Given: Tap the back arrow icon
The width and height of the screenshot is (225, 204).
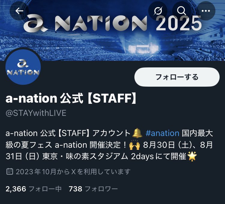Looking at the screenshot, I should (x=19, y=11).
